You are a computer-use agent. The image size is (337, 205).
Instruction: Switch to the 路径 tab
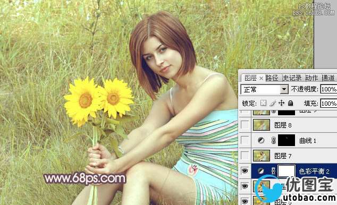point(272,78)
